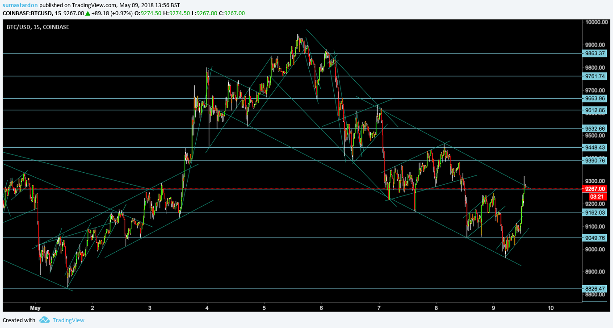Viewport: 613px width, 328px height.
Task: Click the sumastardon author name
Action: pyautogui.click(x=19, y=5)
